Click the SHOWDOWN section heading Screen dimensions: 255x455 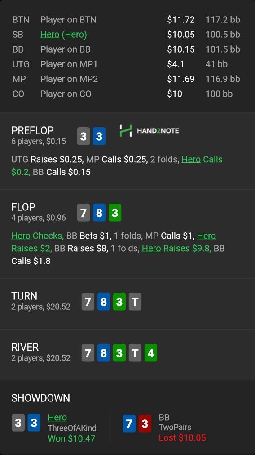(x=40, y=398)
